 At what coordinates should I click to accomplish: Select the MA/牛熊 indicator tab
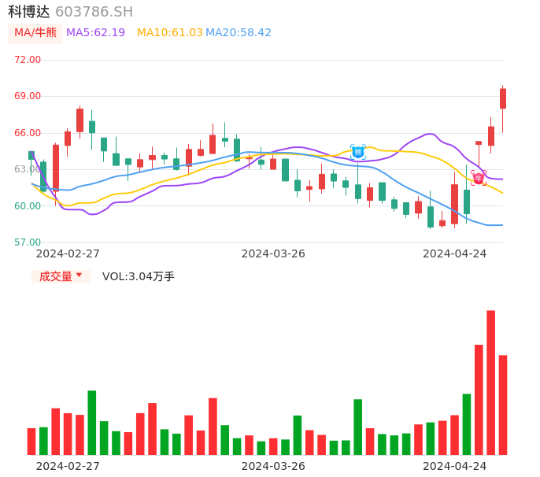coord(35,33)
